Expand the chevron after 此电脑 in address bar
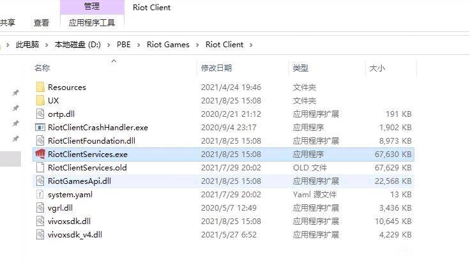This screenshot has width=470, height=263. 47,45
